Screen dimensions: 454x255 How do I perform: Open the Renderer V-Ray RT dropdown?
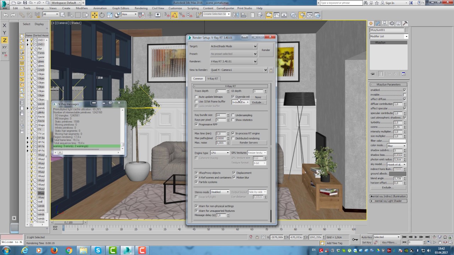coord(233,61)
